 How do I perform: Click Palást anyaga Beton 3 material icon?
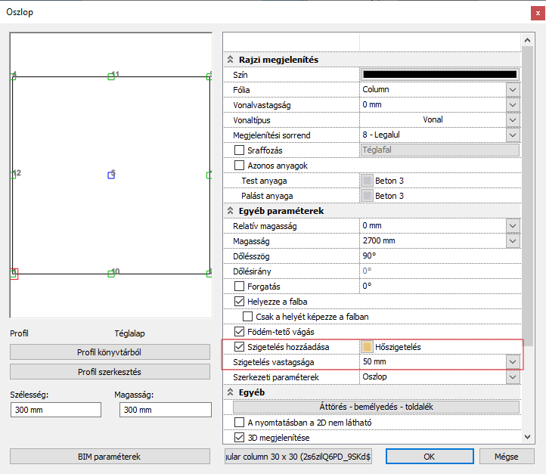(368, 196)
